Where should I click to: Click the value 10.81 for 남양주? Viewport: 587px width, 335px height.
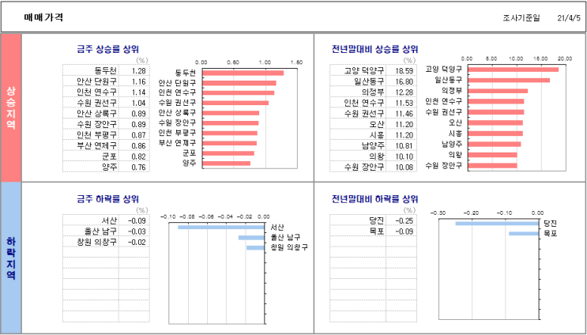point(405,146)
